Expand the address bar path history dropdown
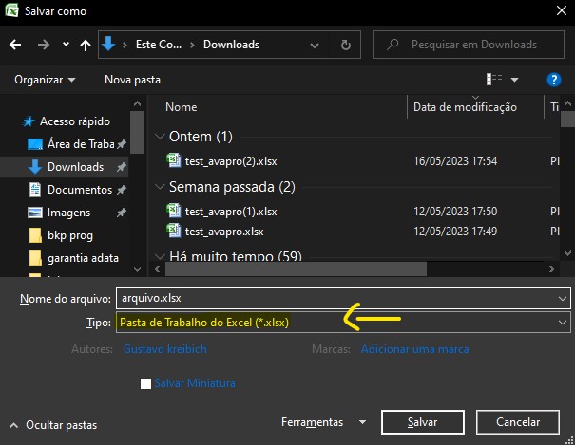This screenshot has width=575, height=445. (320, 45)
